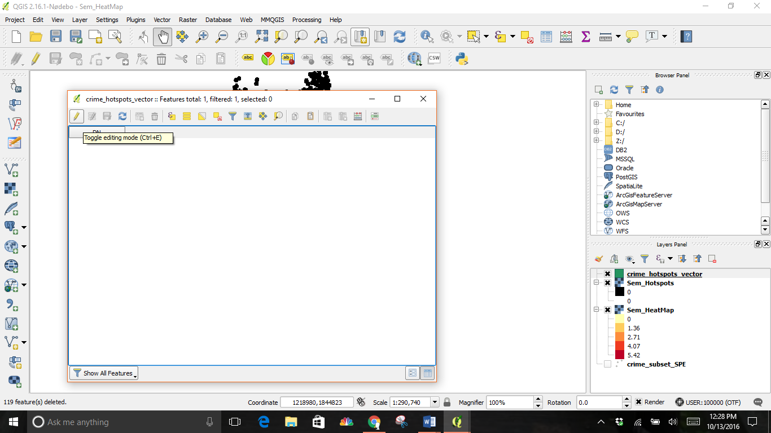Click the Python console icon
The height and width of the screenshot is (433, 771).
click(462, 59)
